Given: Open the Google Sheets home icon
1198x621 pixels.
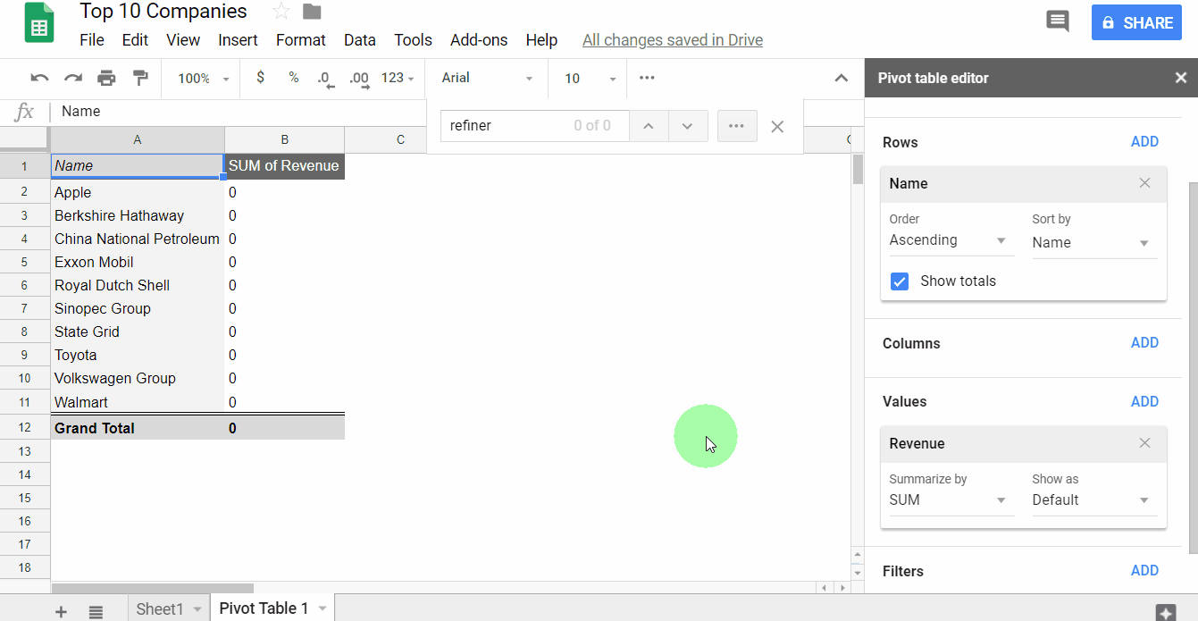Looking at the screenshot, I should click(x=39, y=23).
